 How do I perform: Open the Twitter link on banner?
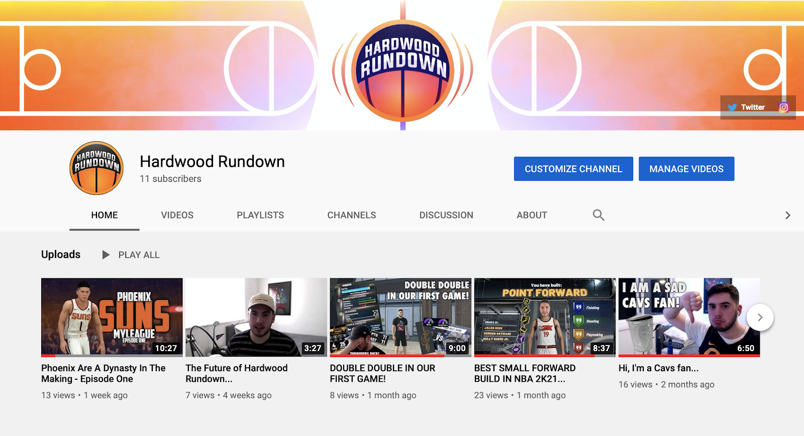click(746, 107)
